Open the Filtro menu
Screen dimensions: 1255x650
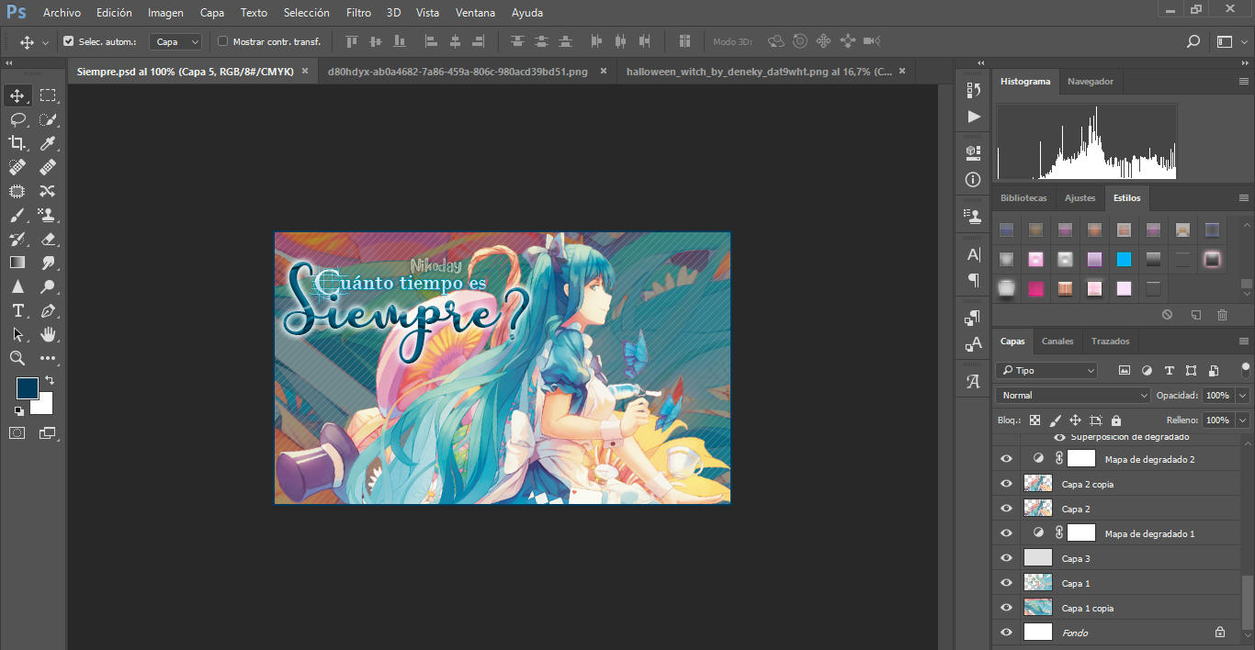point(359,13)
